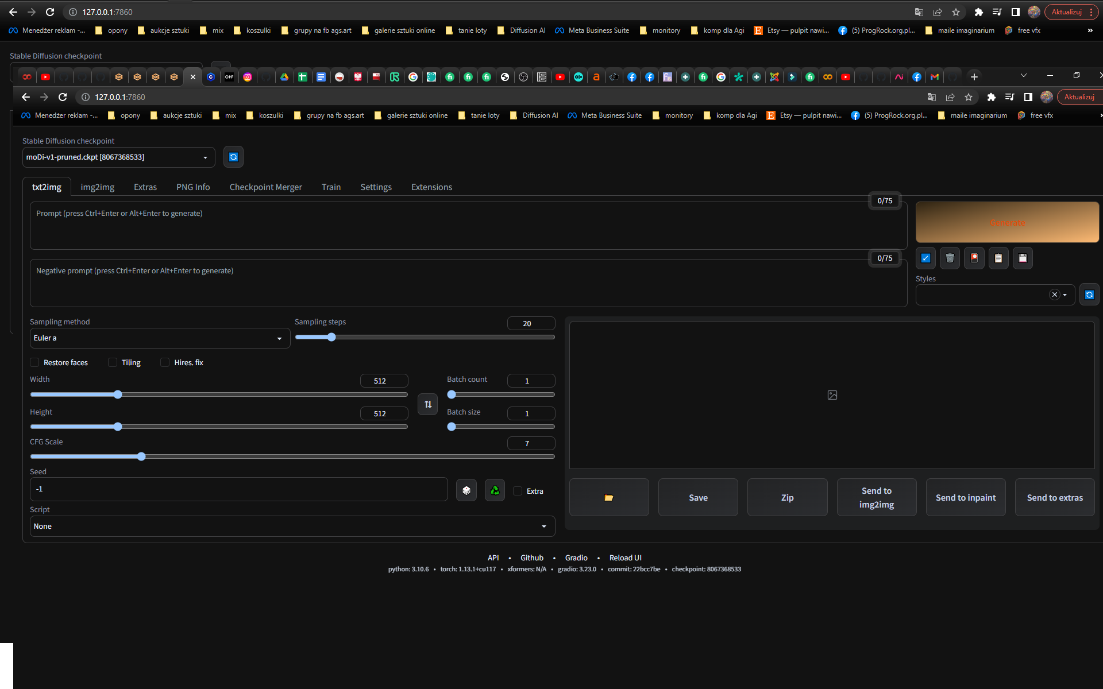This screenshot has width=1103, height=689.
Task: Click the Send to inpaint button
Action: click(x=966, y=498)
